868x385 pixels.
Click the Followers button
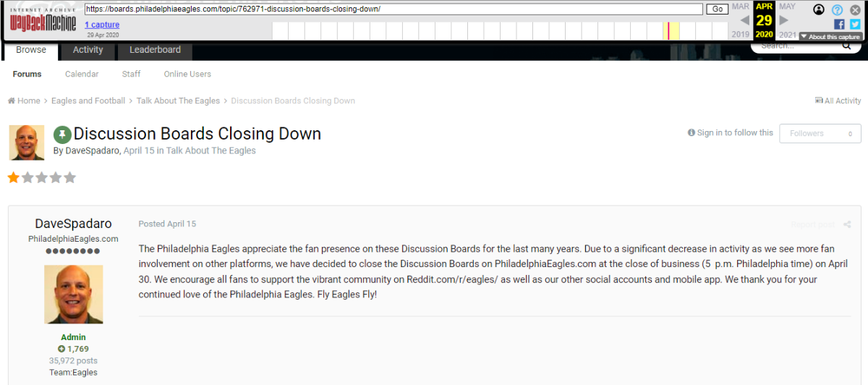820,133
